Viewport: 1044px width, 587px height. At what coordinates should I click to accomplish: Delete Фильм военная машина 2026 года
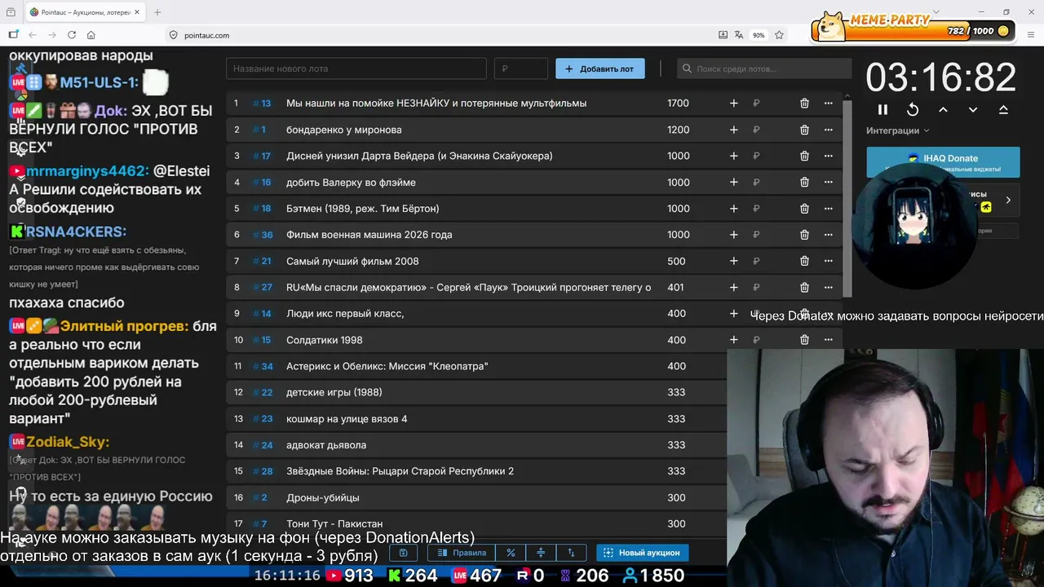(x=804, y=235)
